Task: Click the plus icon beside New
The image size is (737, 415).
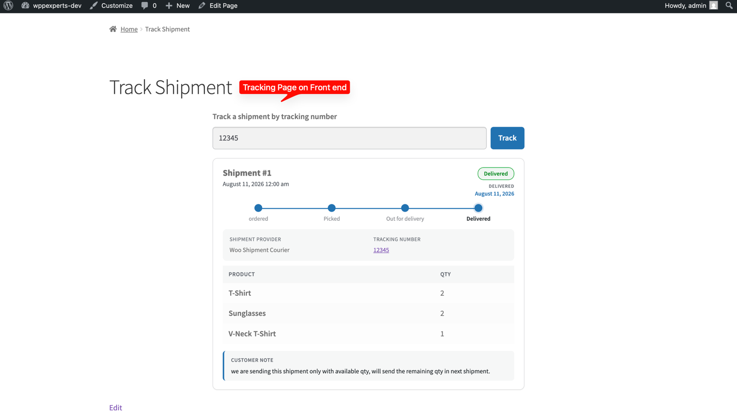Action: pyautogui.click(x=169, y=6)
